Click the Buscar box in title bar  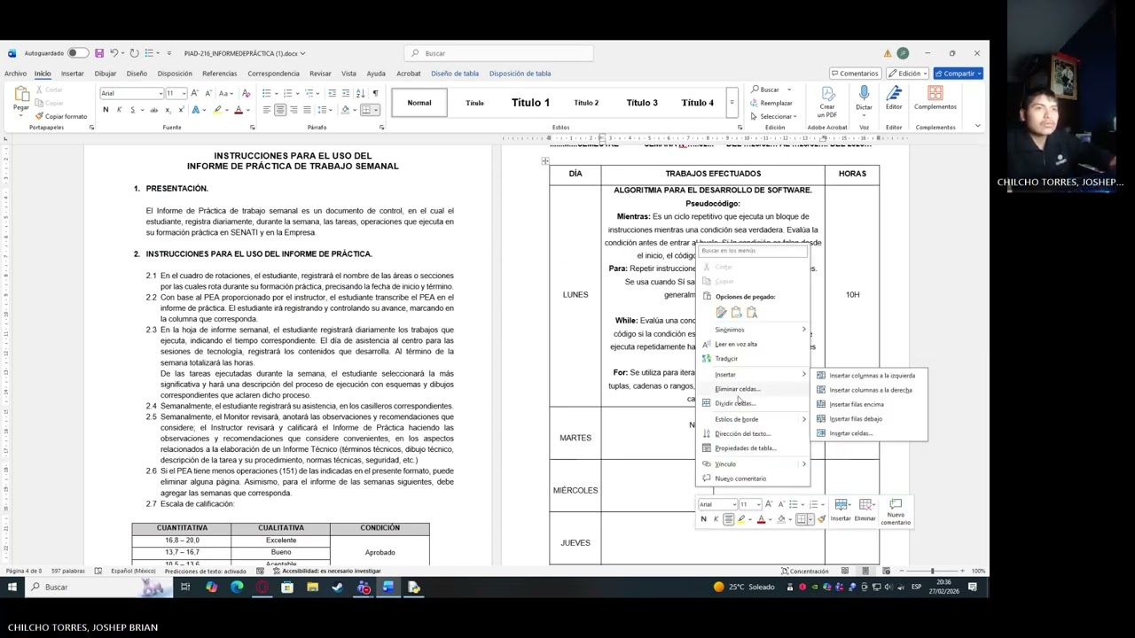coord(499,53)
